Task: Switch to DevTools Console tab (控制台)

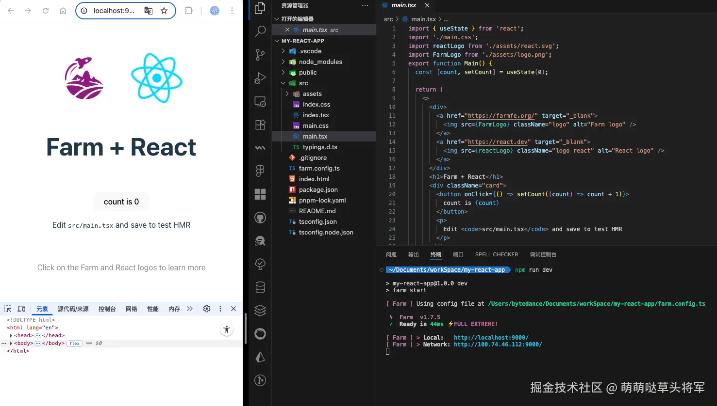Action: [x=107, y=309]
